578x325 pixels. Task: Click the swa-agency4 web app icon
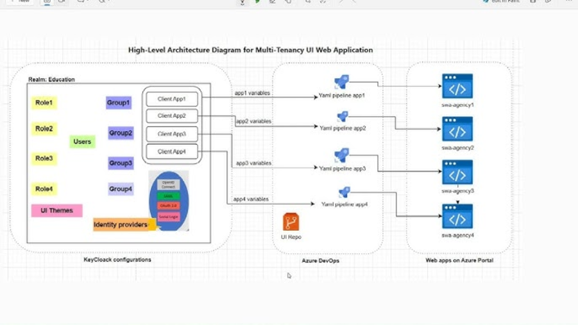click(457, 217)
